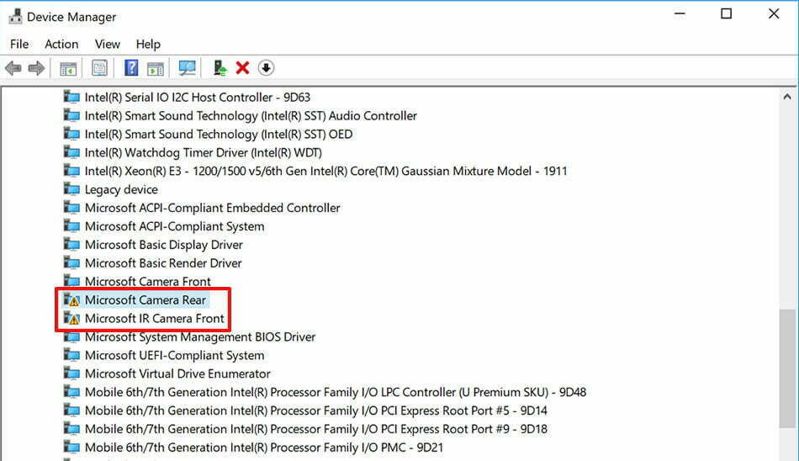Click warning icon beside Microsoft IR Camera Front
Screen dimensions: 799x461
pos(71,318)
